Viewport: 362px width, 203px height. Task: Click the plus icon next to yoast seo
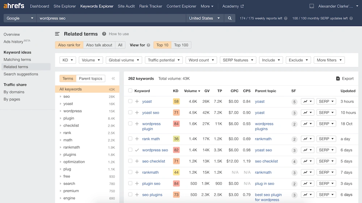tap(137, 113)
